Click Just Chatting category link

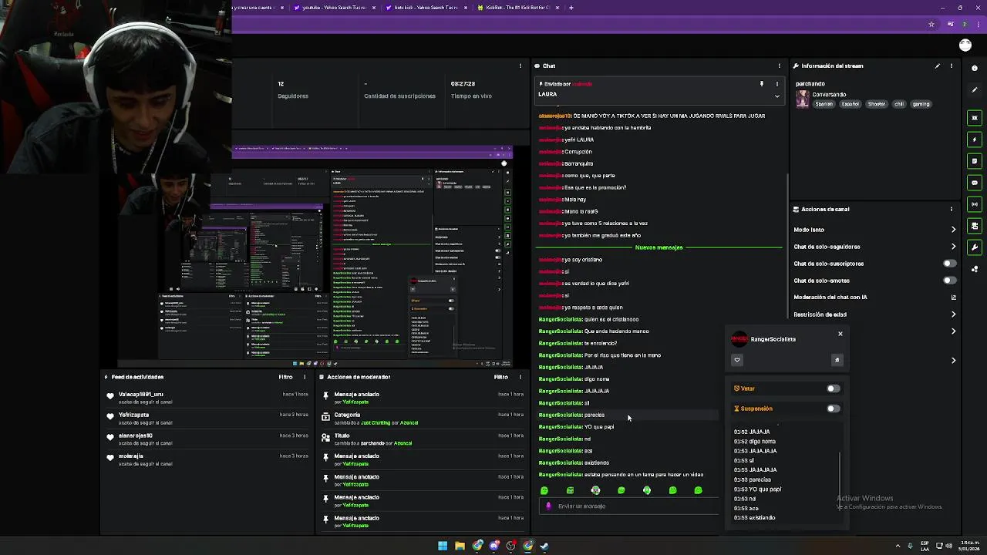pyautogui.click(x=376, y=422)
